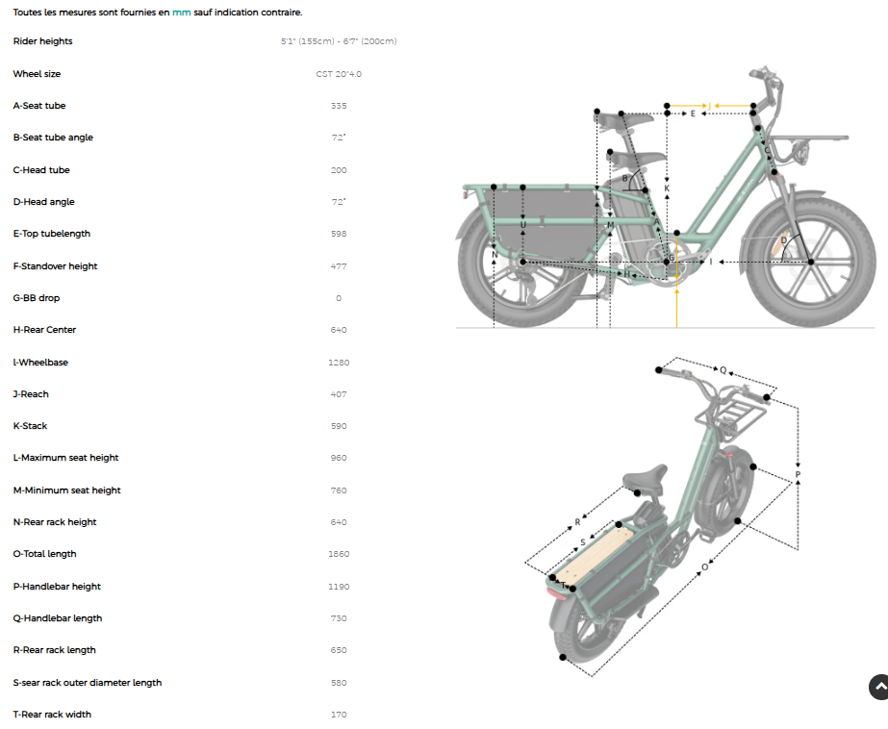Click the O-Total length value '1860'
Image resolution: width=888 pixels, height=729 pixels.
340,554
